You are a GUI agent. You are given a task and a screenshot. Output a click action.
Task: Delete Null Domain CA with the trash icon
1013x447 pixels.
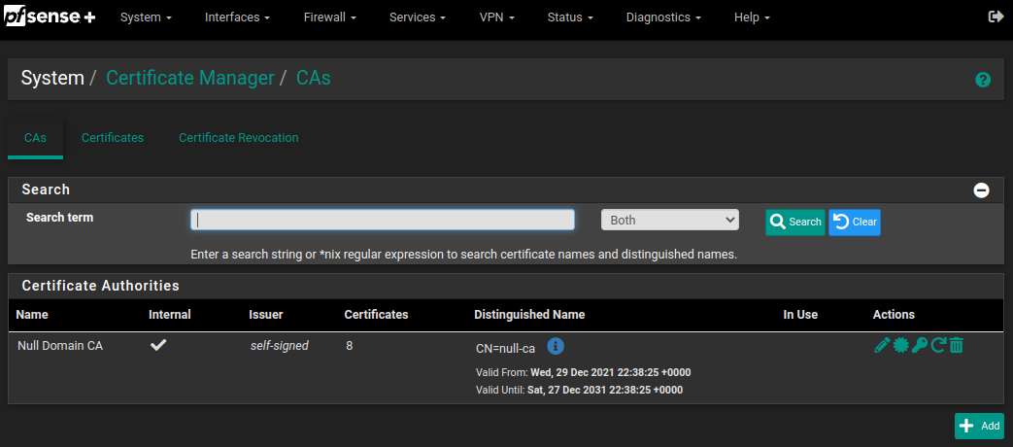click(957, 346)
